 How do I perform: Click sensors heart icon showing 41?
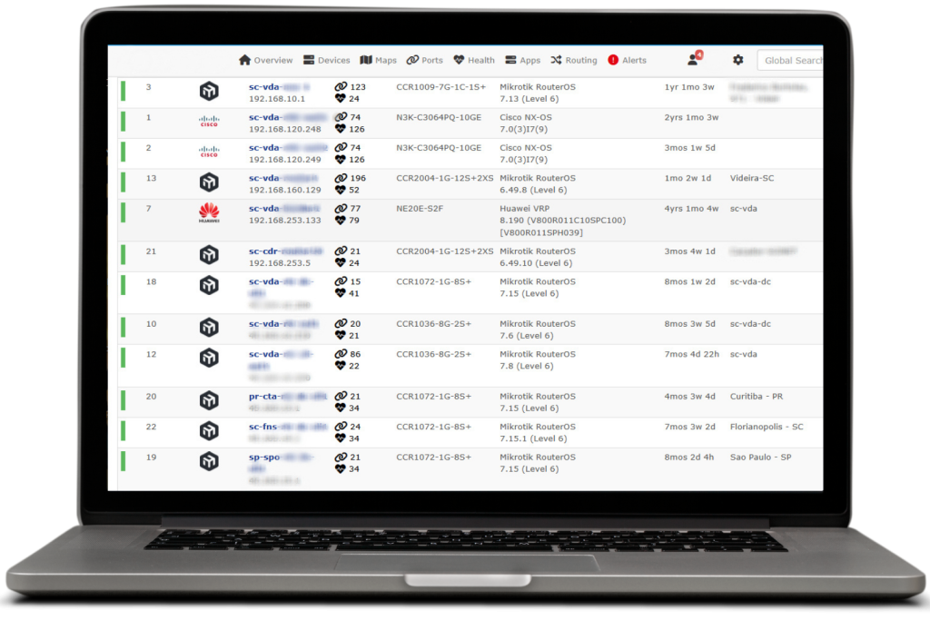pyautogui.click(x=341, y=293)
